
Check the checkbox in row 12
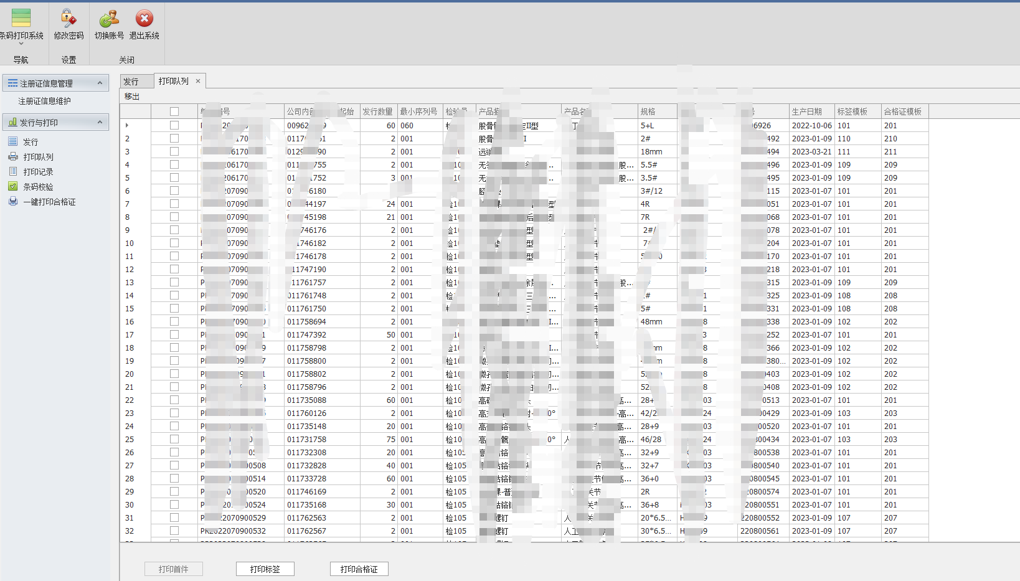click(x=174, y=269)
